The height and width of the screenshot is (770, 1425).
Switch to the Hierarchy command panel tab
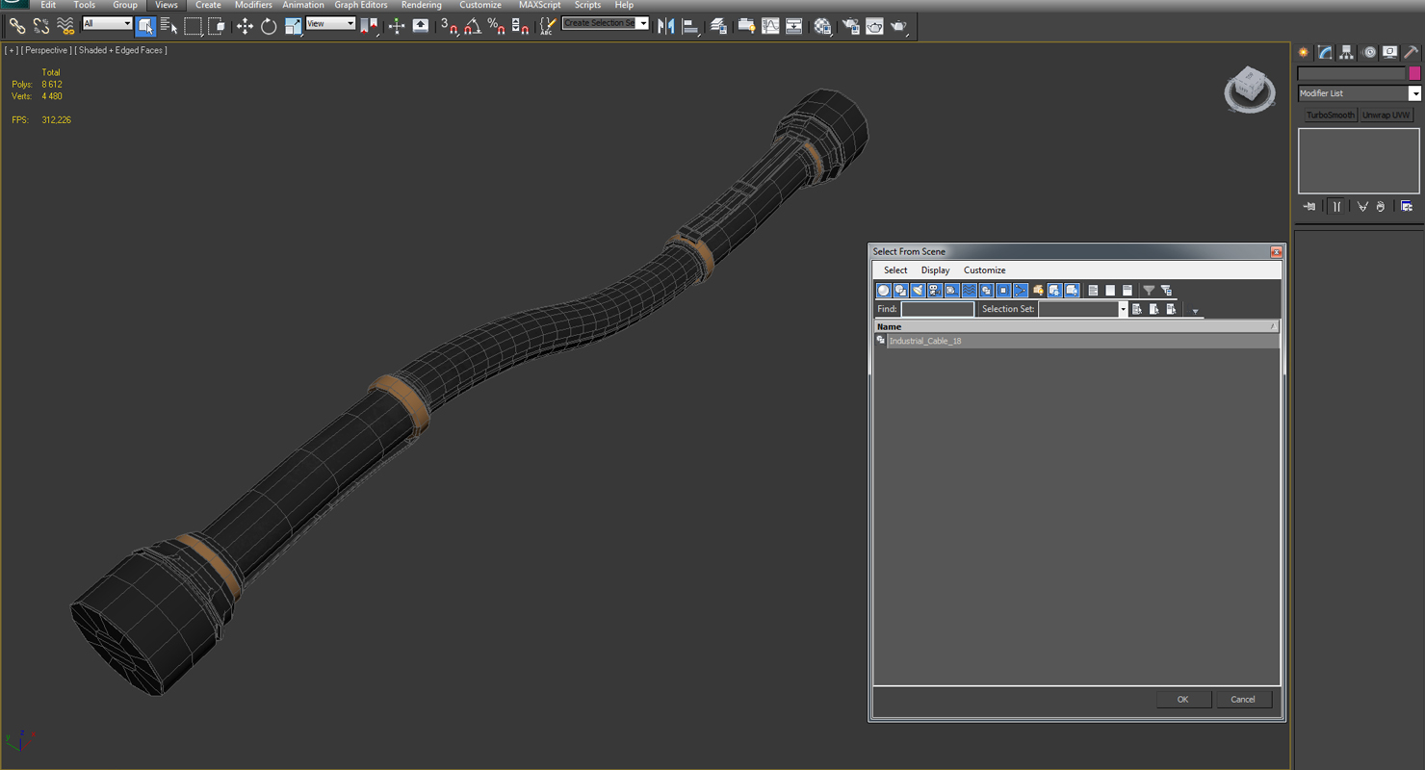[1346, 53]
